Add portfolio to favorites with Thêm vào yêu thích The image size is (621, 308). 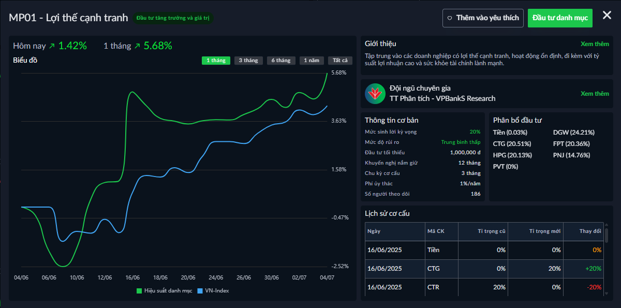point(483,18)
